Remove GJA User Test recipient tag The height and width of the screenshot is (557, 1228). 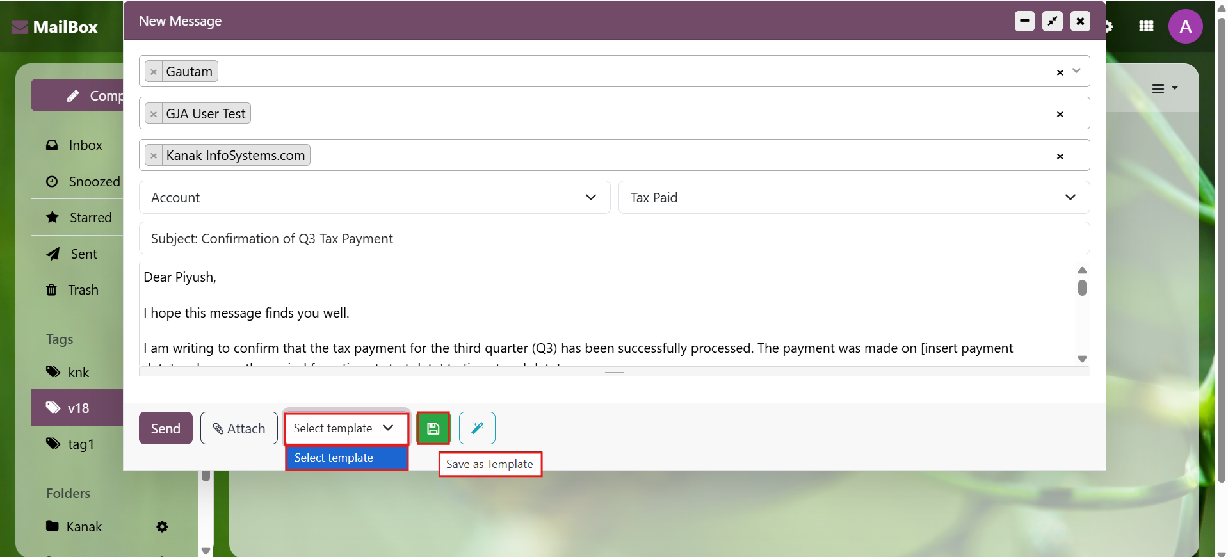154,114
